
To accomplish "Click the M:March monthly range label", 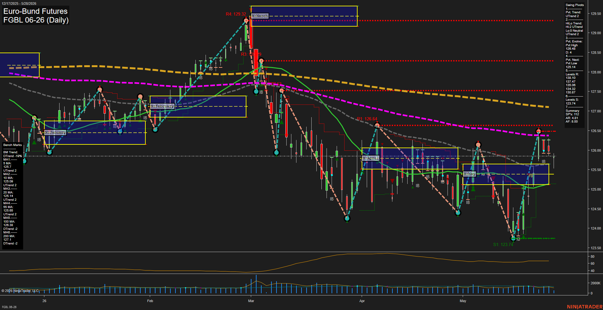I will [x=260, y=16].
